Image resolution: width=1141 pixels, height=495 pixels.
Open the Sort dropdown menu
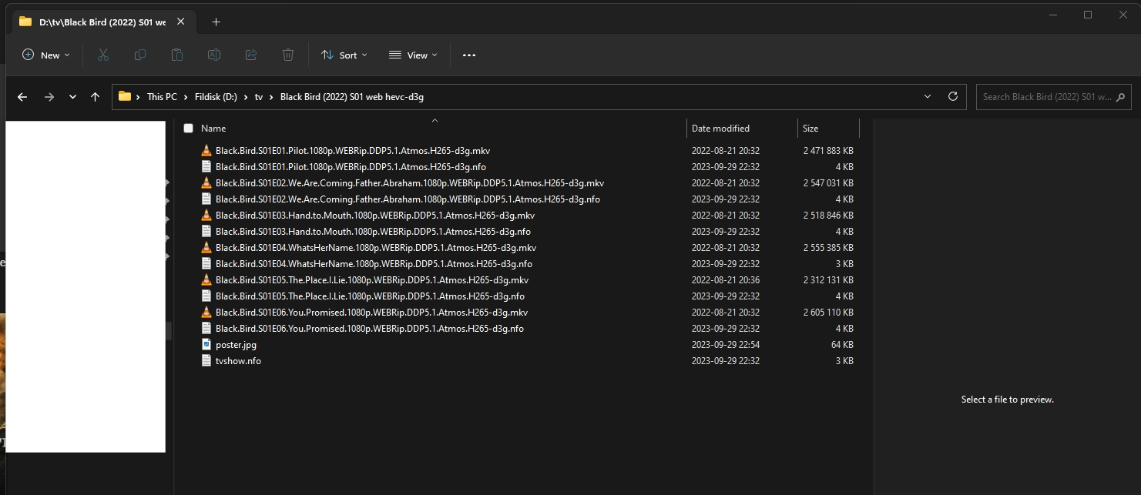[344, 55]
